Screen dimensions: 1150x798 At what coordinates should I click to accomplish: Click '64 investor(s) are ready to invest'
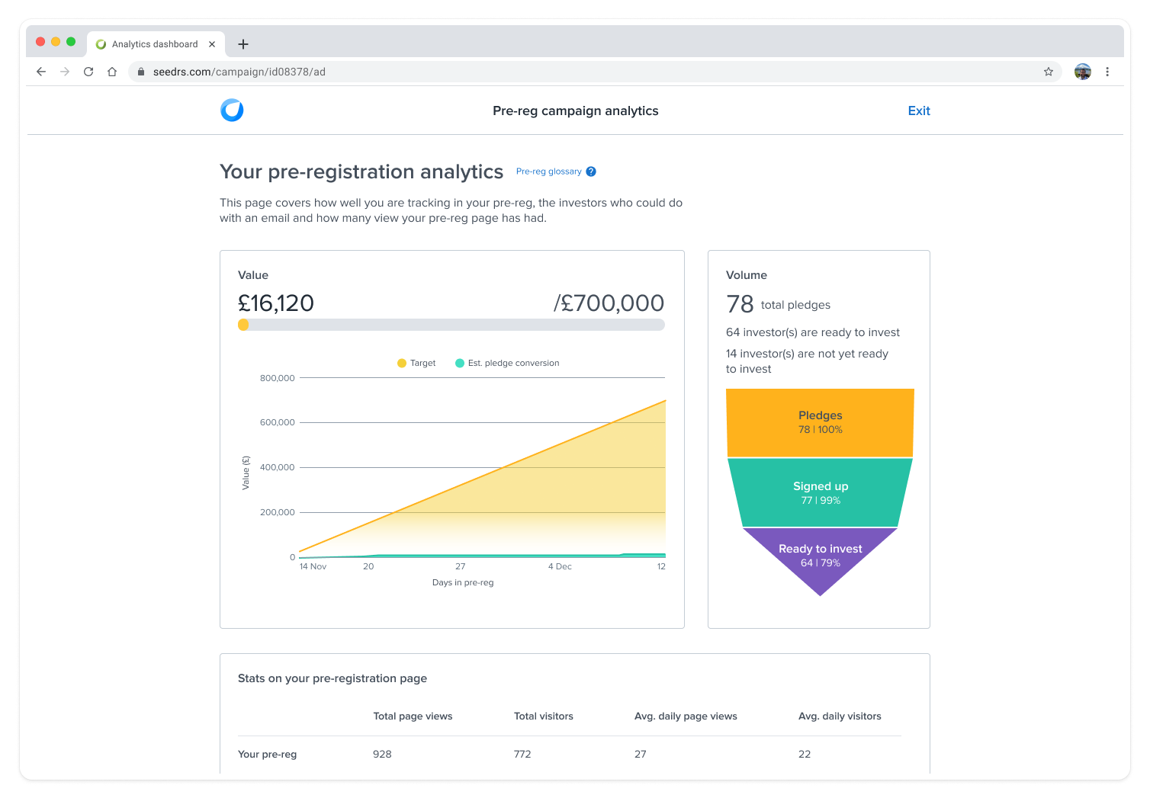click(x=813, y=332)
